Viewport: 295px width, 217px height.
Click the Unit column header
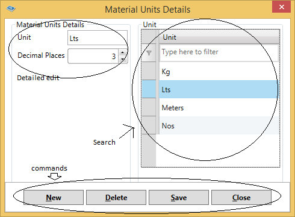pos(219,37)
